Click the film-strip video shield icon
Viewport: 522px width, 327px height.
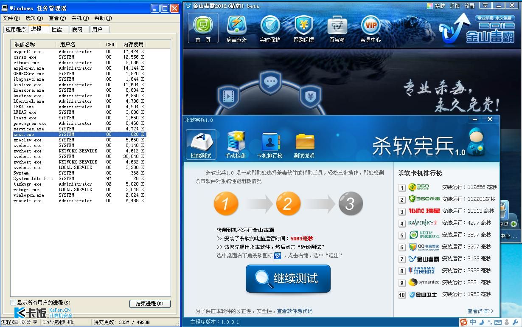(x=228, y=97)
